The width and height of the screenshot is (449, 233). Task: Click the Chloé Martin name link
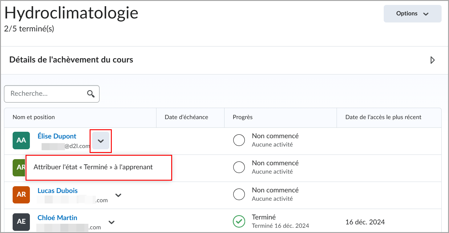click(x=57, y=218)
